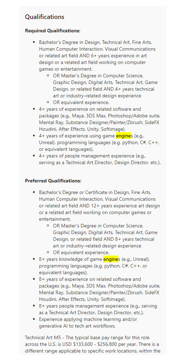Click the Required Qualifications subheading
Screen dimensions: 173x355
(x=53, y=31)
